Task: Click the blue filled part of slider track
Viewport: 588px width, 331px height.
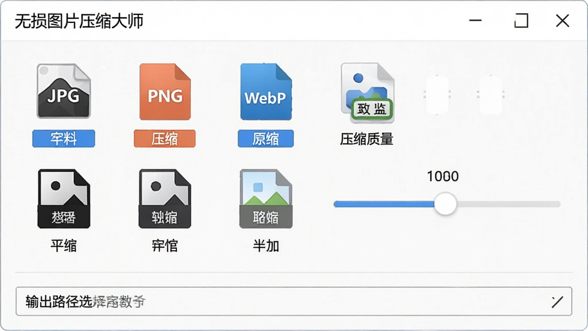Action: point(384,204)
